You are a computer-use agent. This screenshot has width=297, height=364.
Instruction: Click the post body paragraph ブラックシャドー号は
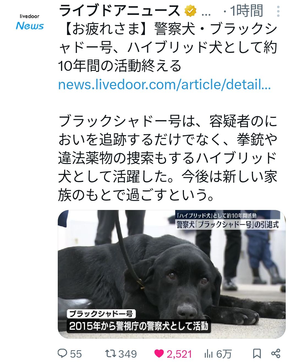click(x=168, y=158)
